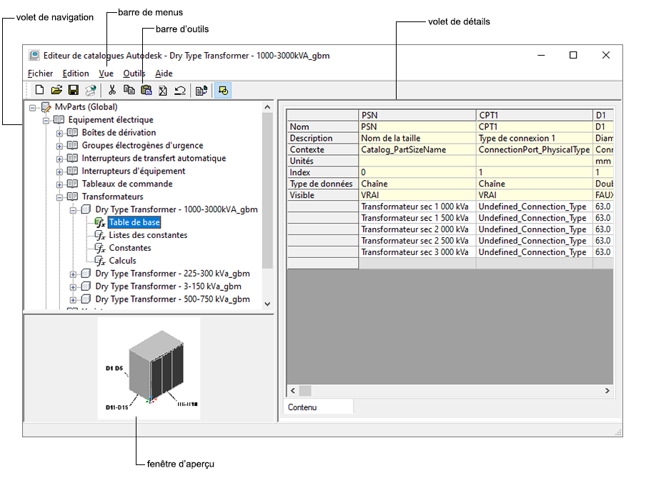Expand Dry Type Transformer 3-150 kVa_gbm node
The image size is (646, 478).
coord(73,287)
